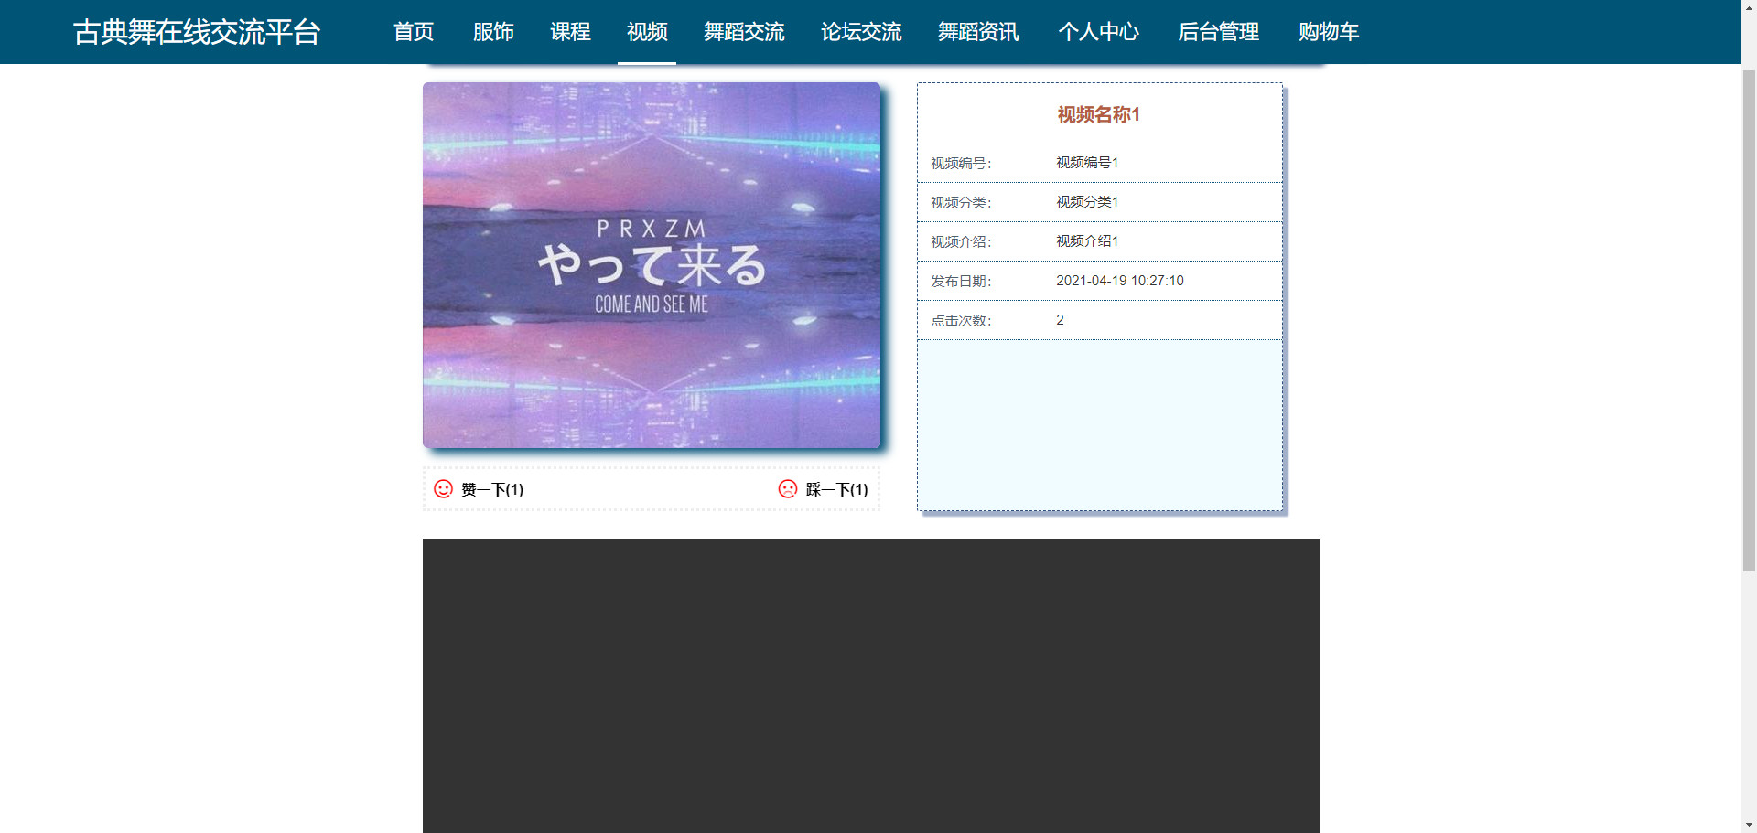Click the click count value 2

click(1060, 320)
